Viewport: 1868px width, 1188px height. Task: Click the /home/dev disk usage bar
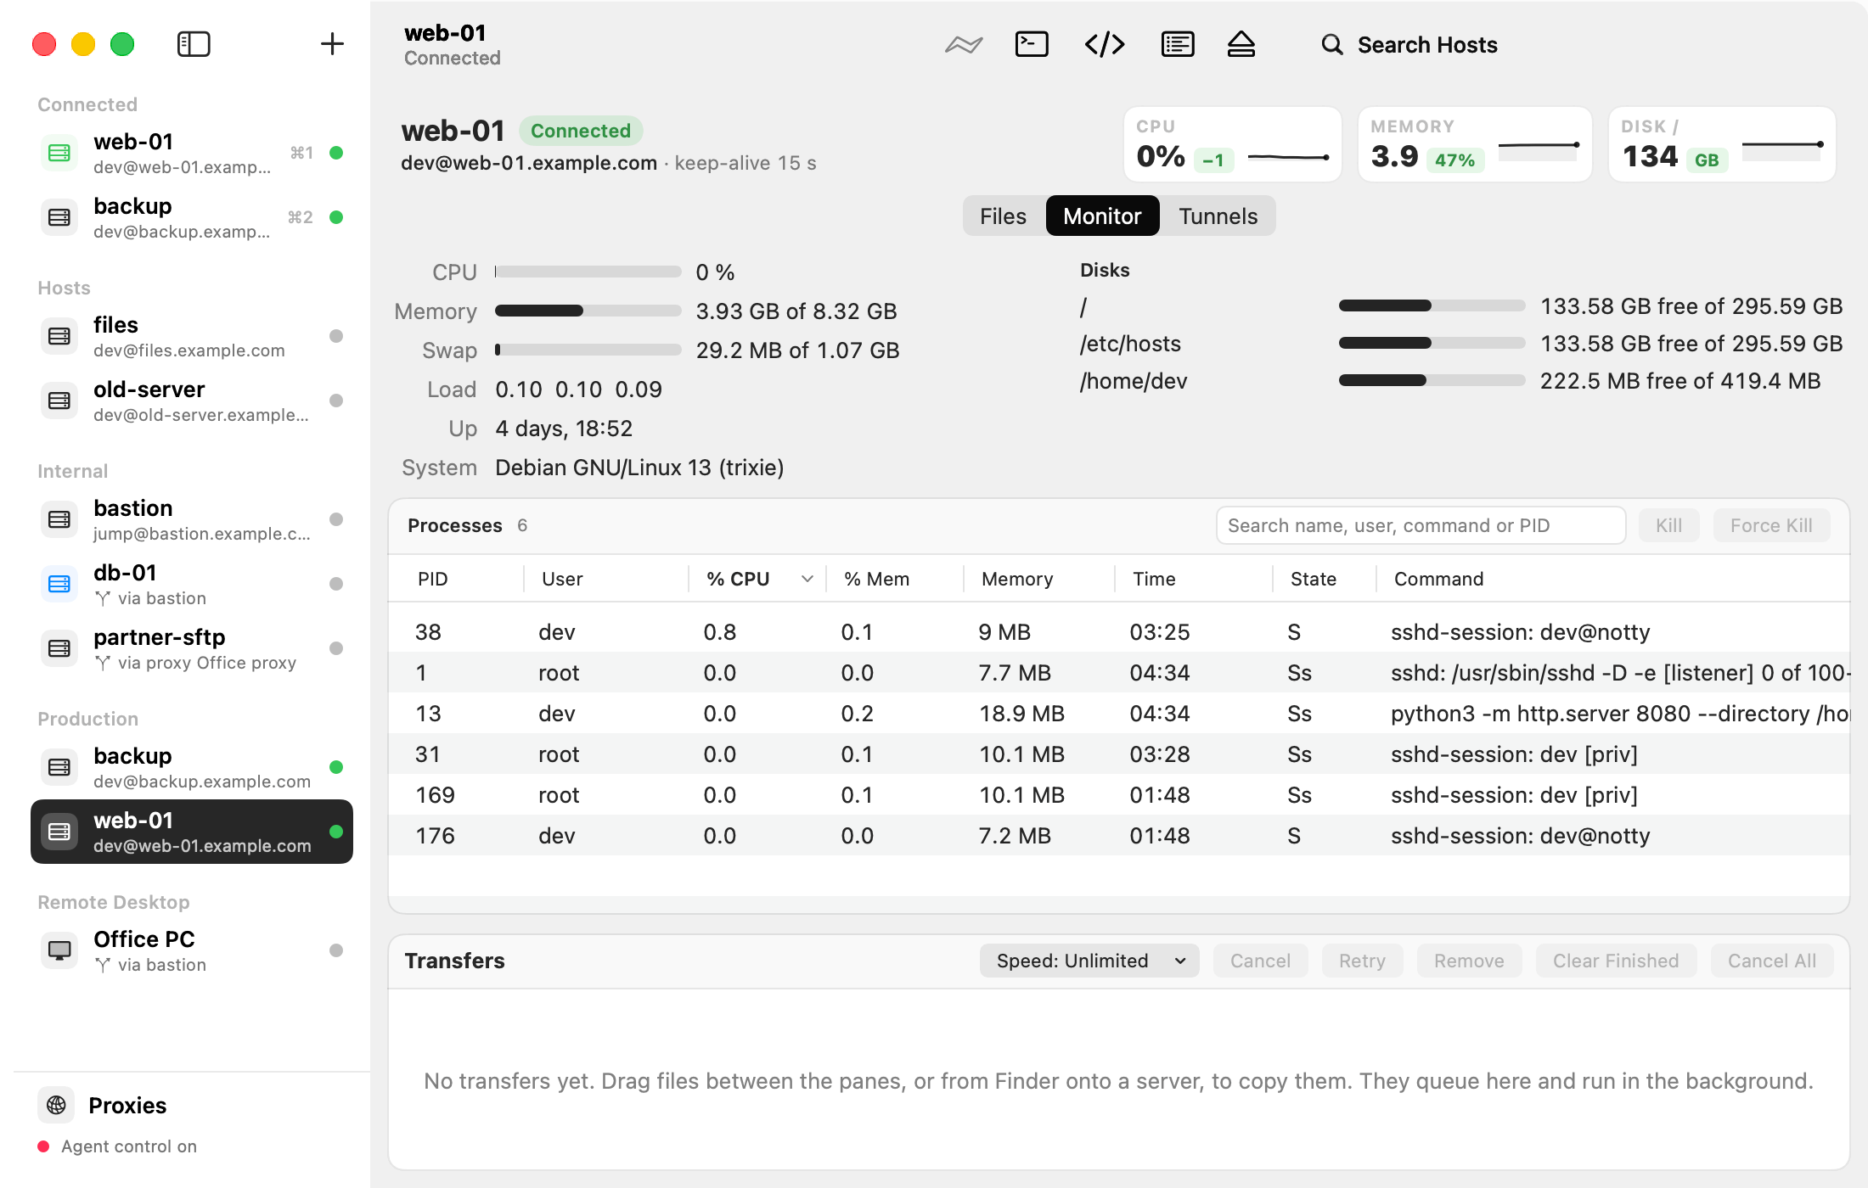click(x=1432, y=380)
